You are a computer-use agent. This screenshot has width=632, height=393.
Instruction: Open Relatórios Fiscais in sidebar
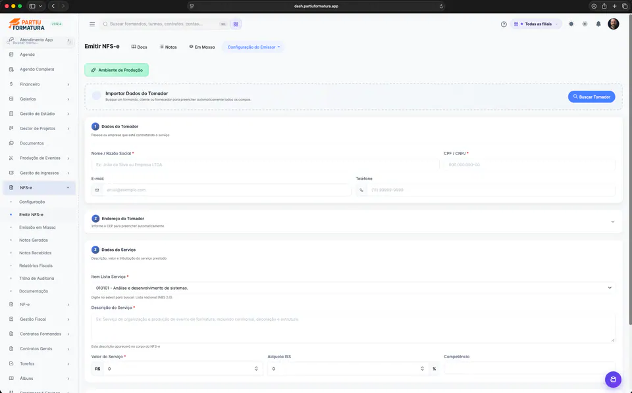pyautogui.click(x=36, y=266)
